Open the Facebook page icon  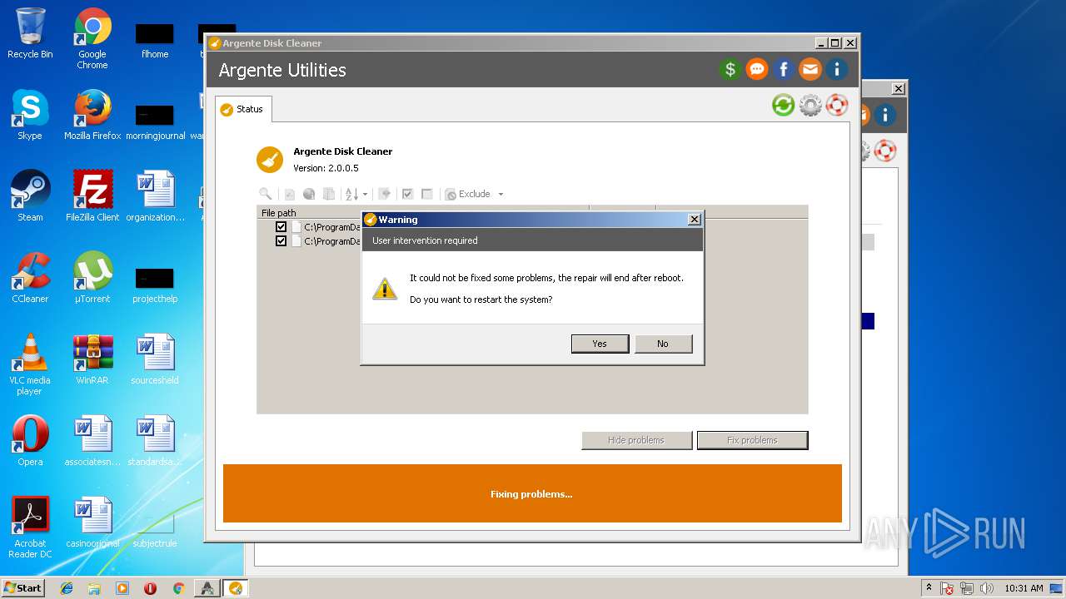[784, 69]
